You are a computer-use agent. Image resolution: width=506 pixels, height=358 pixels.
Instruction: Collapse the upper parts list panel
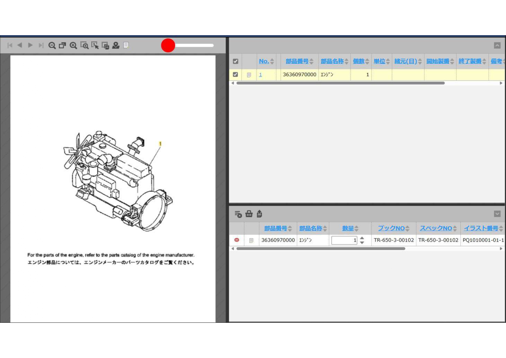497,45
